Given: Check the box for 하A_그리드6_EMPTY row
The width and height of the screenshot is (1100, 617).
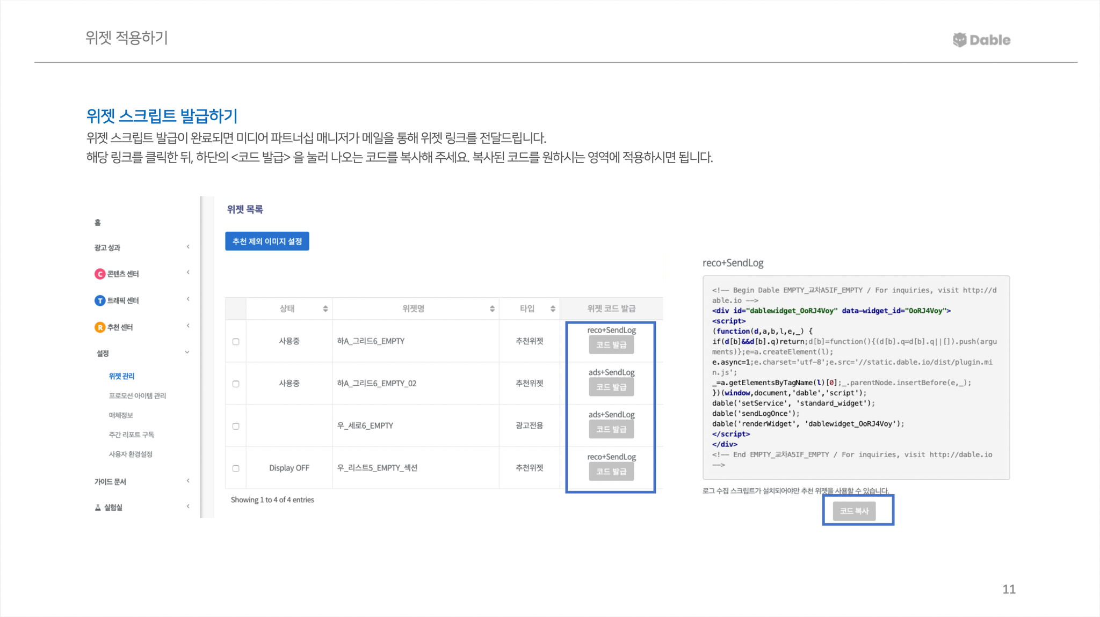Looking at the screenshot, I should pyautogui.click(x=236, y=342).
